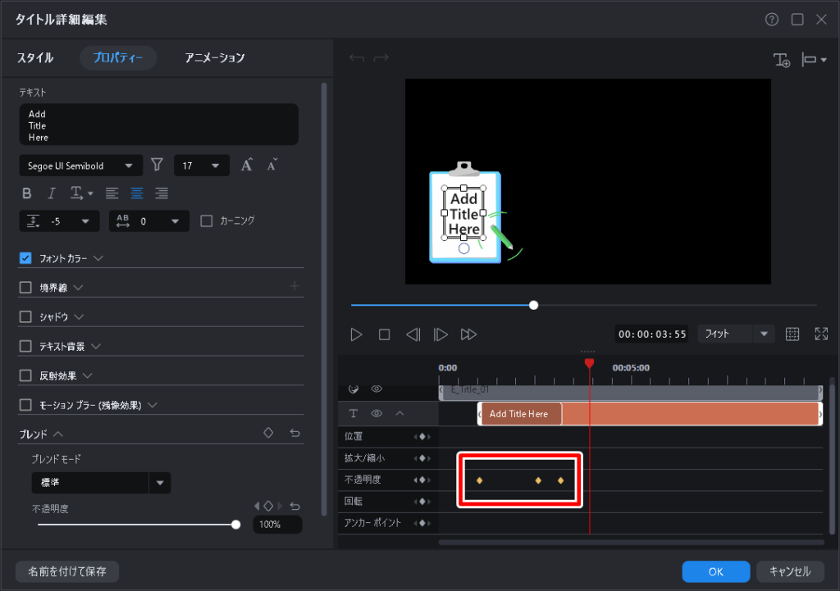
Task: Click the Stop playback button
Action: [384, 334]
